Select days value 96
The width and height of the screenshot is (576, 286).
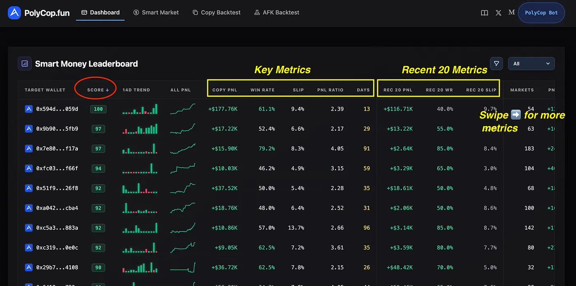pyautogui.click(x=367, y=228)
